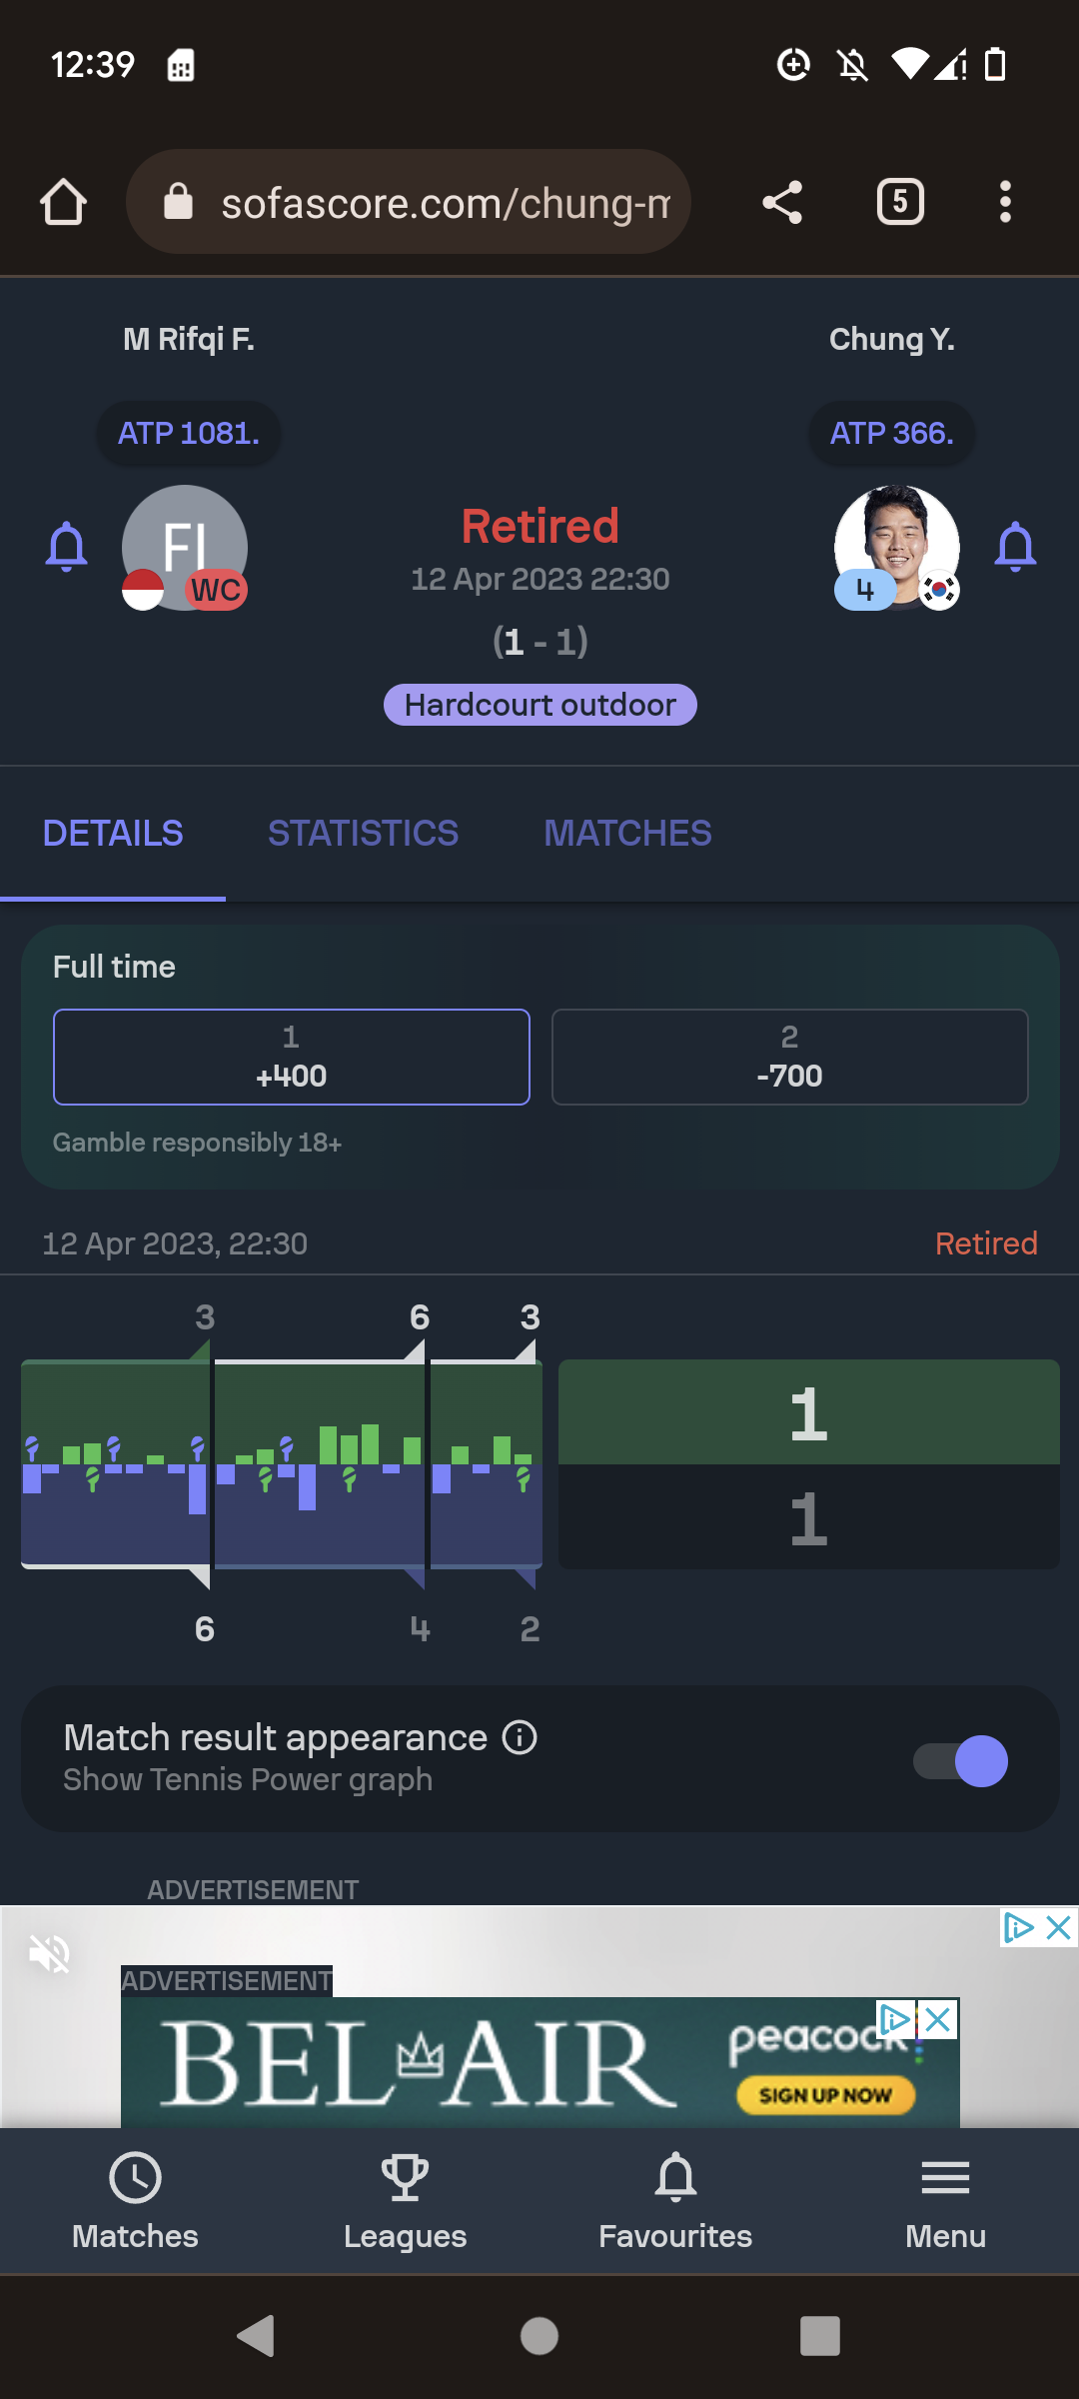Toggle the Show Tennis Power graph switch
The height and width of the screenshot is (2399, 1079).
961,1760
